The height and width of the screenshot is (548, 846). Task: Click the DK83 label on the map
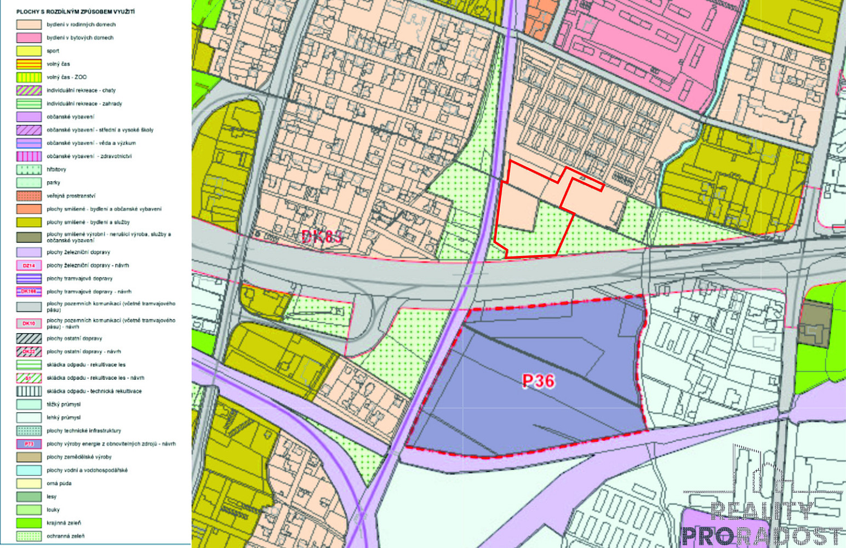pyautogui.click(x=322, y=237)
